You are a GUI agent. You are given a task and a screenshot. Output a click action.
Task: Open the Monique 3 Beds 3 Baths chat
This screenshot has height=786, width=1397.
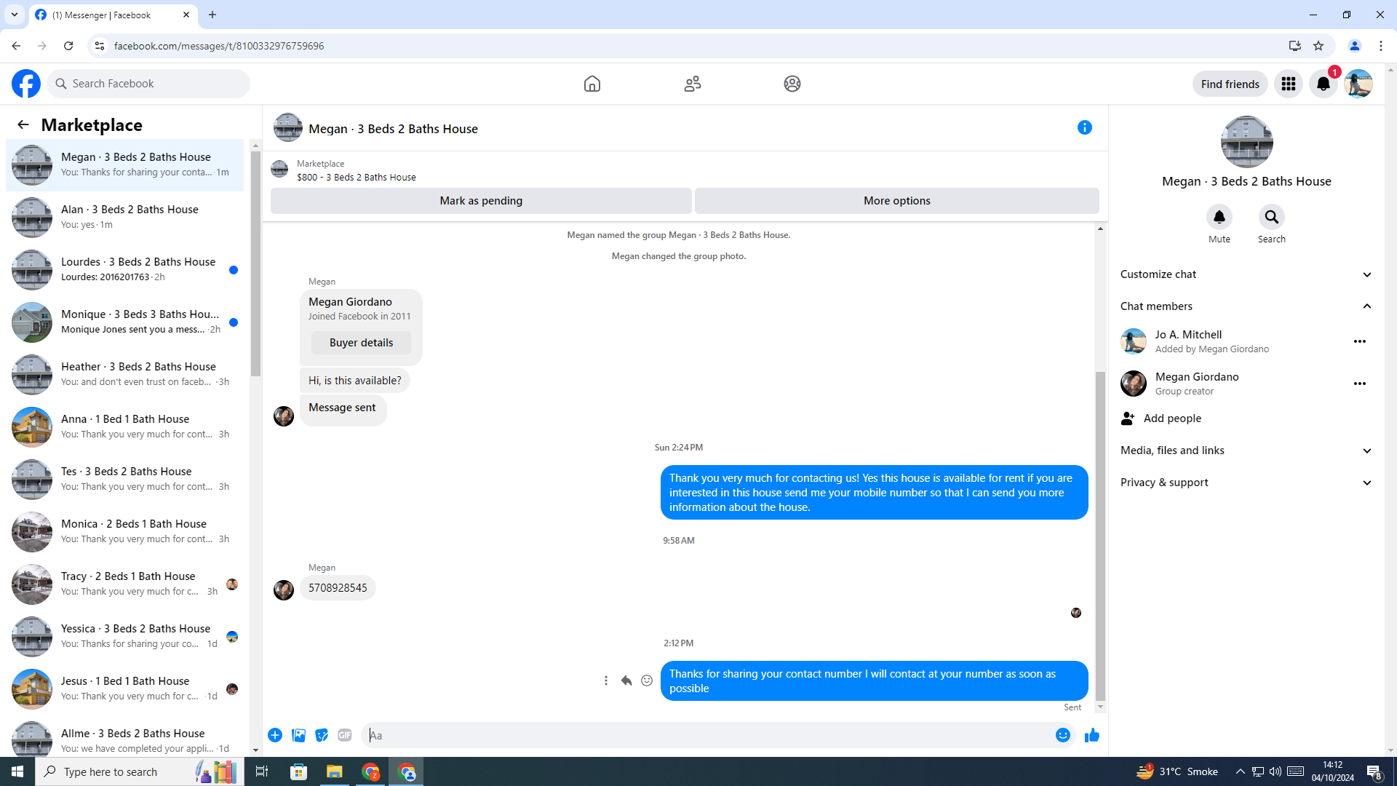[125, 322]
